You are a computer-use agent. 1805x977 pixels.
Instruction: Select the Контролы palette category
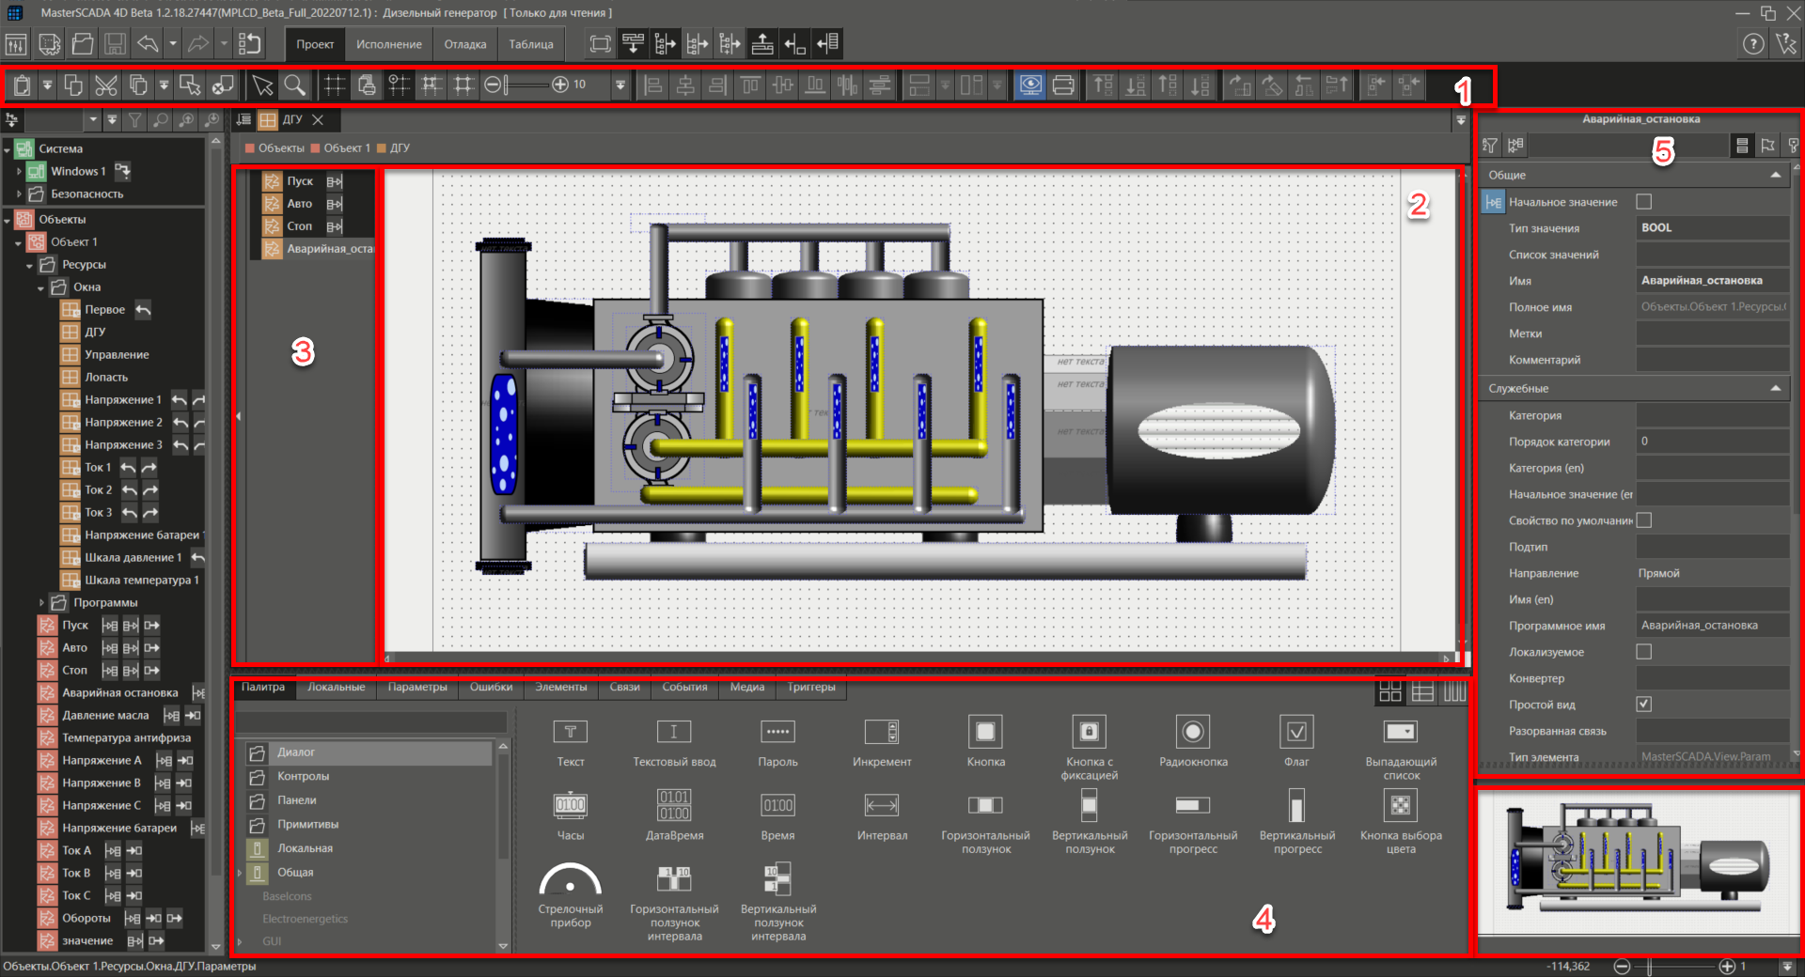[x=303, y=776]
